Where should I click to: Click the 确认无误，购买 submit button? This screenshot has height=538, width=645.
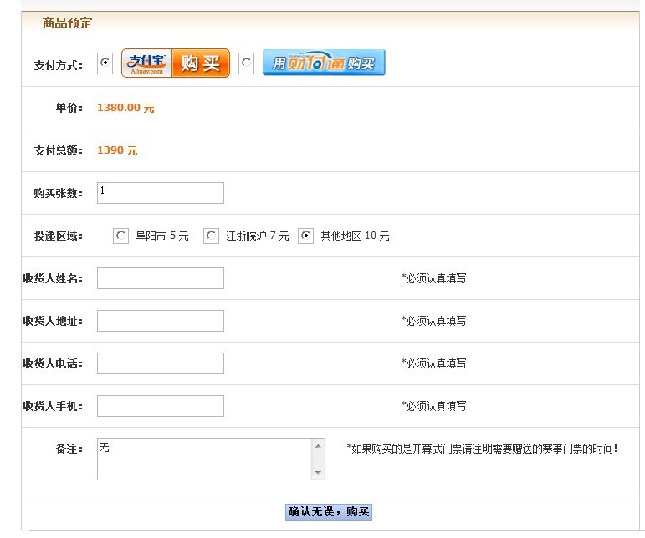click(329, 512)
